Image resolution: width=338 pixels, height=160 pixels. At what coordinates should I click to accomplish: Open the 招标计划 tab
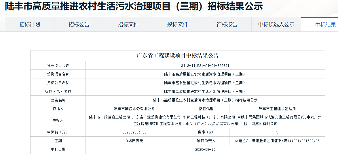(30, 25)
